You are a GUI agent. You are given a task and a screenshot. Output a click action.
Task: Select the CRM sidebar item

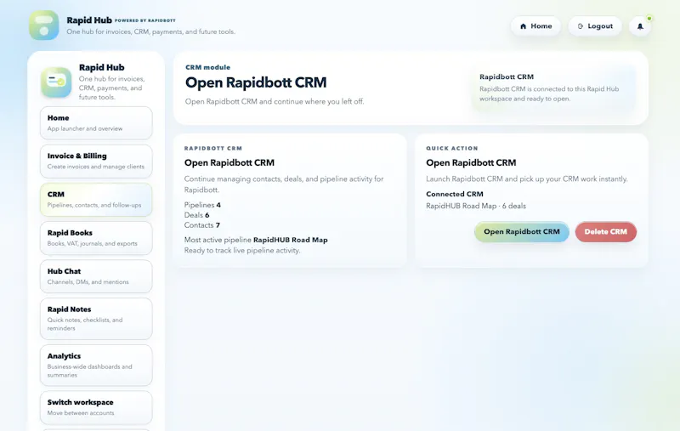pos(96,200)
